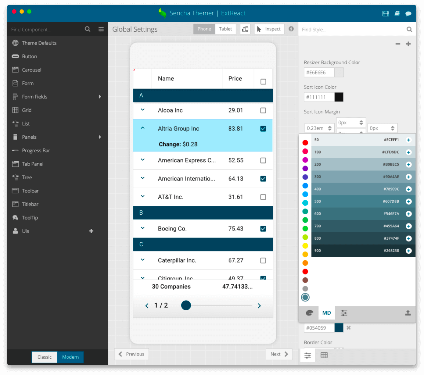Image resolution: width=424 pixels, height=375 pixels.
Task: Open the info icon beside Inspect
Action: (291, 29)
